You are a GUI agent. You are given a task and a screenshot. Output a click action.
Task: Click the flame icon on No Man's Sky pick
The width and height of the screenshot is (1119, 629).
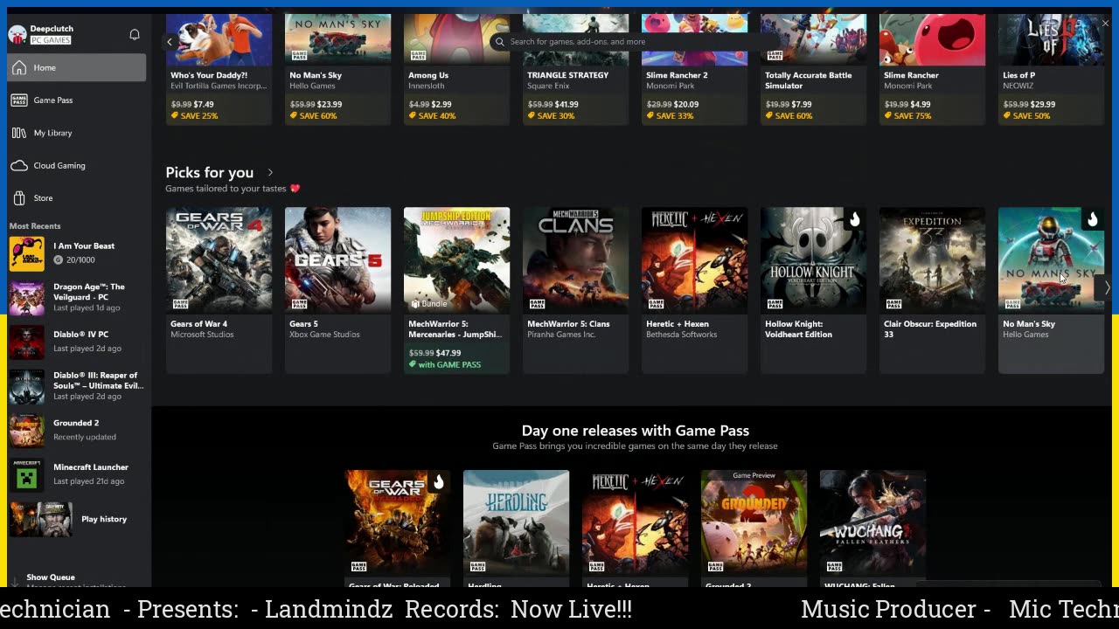(1092, 219)
